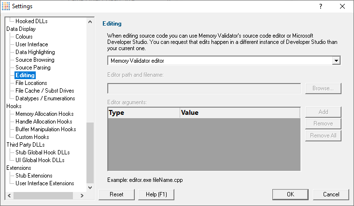Cancel the Settings dialog
The width and height of the screenshot is (354, 206).
pos(331,194)
